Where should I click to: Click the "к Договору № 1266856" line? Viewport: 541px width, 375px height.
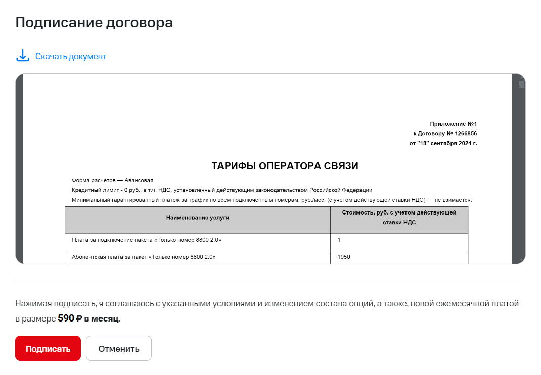tap(445, 134)
